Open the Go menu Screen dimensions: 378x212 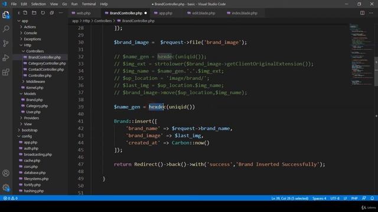pyautogui.click(x=64, y=4)
